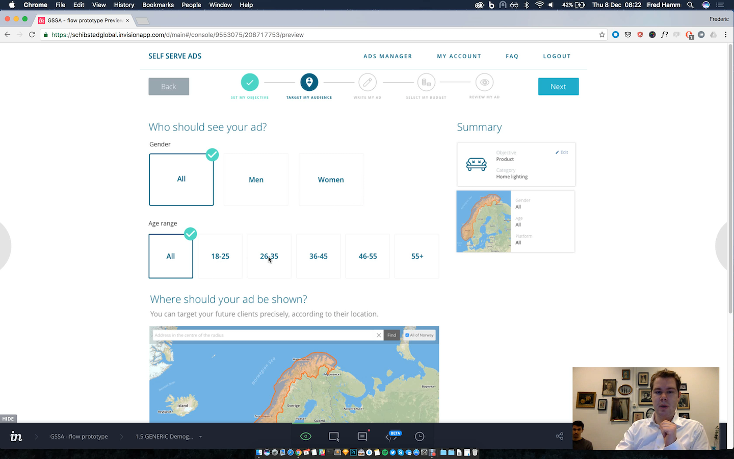Image resolution: width=734 pixels, height=459 pixels.
Task: Click the WhatFont f? extension icon
Action: 665,35
